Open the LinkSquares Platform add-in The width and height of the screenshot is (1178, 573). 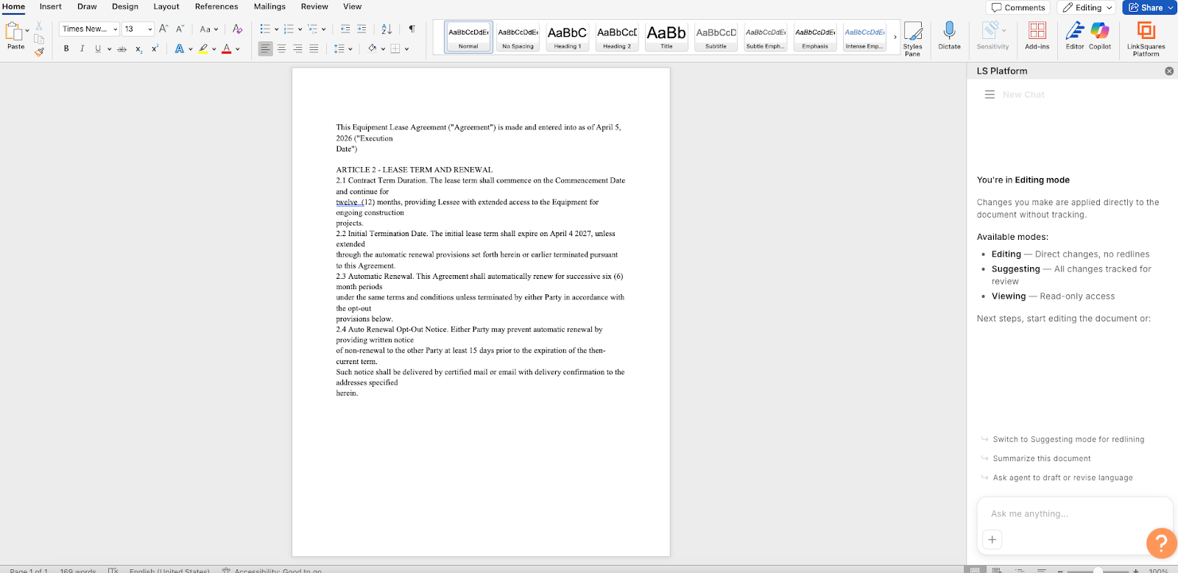click(x=1146, y=37)
